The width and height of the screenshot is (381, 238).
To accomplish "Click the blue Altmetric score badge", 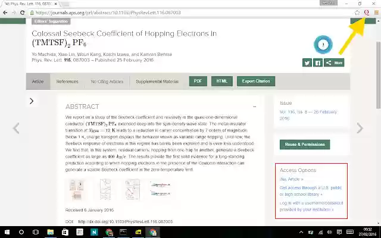I will pos(323,45).
